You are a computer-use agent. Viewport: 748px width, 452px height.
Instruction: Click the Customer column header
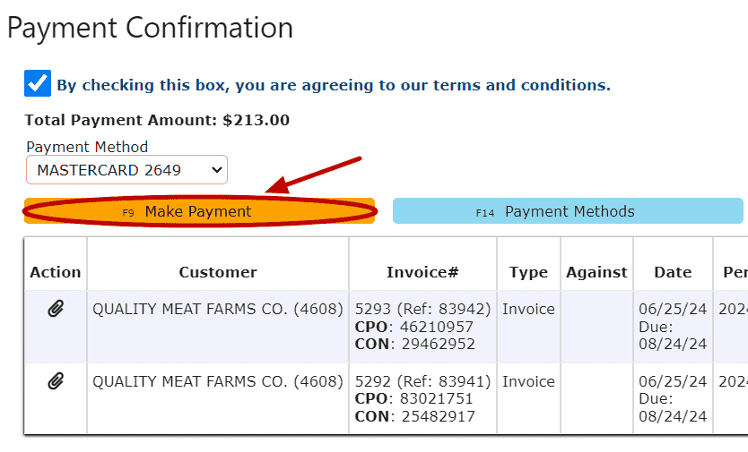tap(218, 272)
